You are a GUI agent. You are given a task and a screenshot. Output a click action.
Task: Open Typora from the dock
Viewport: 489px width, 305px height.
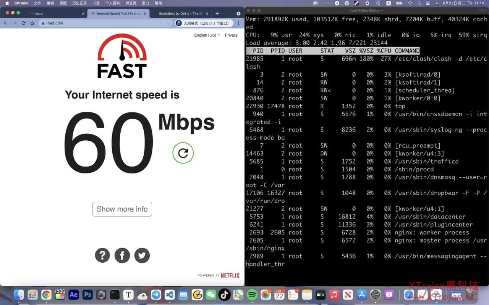coord(128,295)
